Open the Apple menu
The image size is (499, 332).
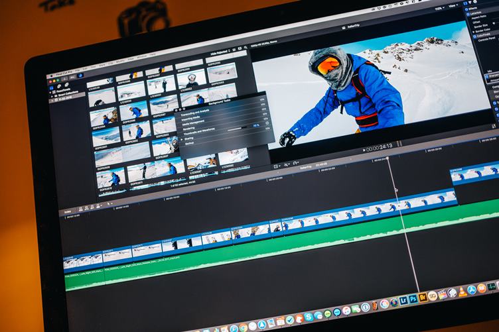[x=52, y=76]
